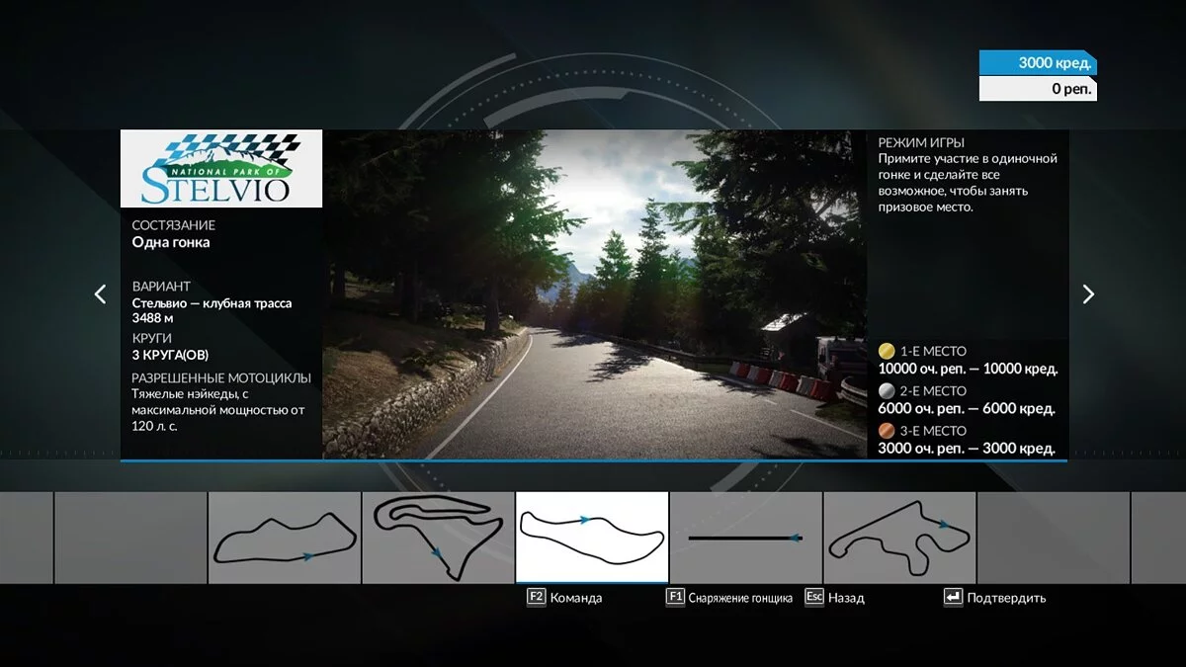The height and width of the screenshot is (667, 1186).
Task: Click the bronze medal icon for 3-Е МЕСТО
Action: 887,431
